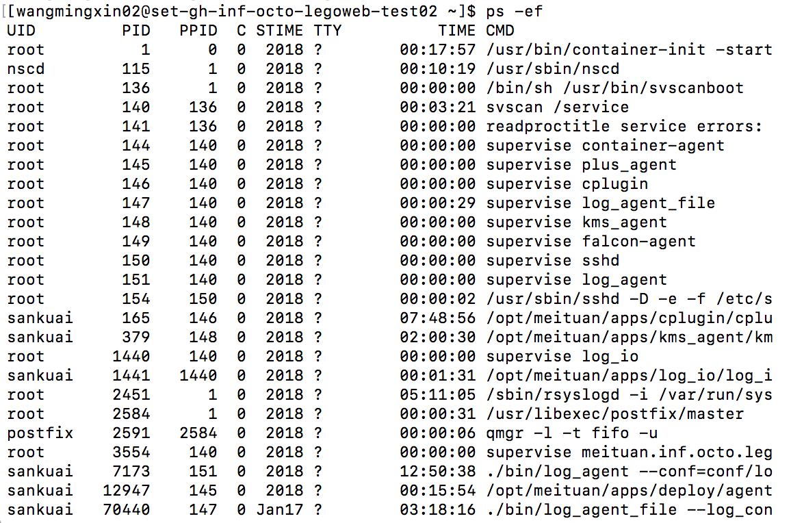
Task: Click the '/usr/bin/container-init -start' command
Action: 629,49
